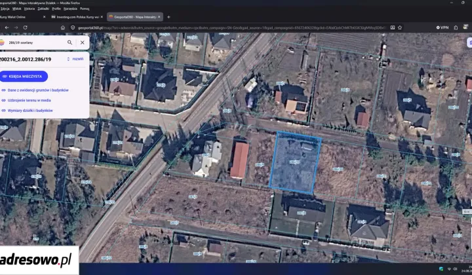Click the parcel ID text '200216_2.0012.286/19'
The width and height of the screenshot is (472, 275).
point(26,60)
